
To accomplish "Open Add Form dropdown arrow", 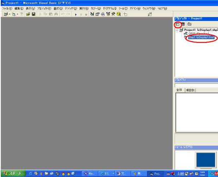I will [18, 14].
